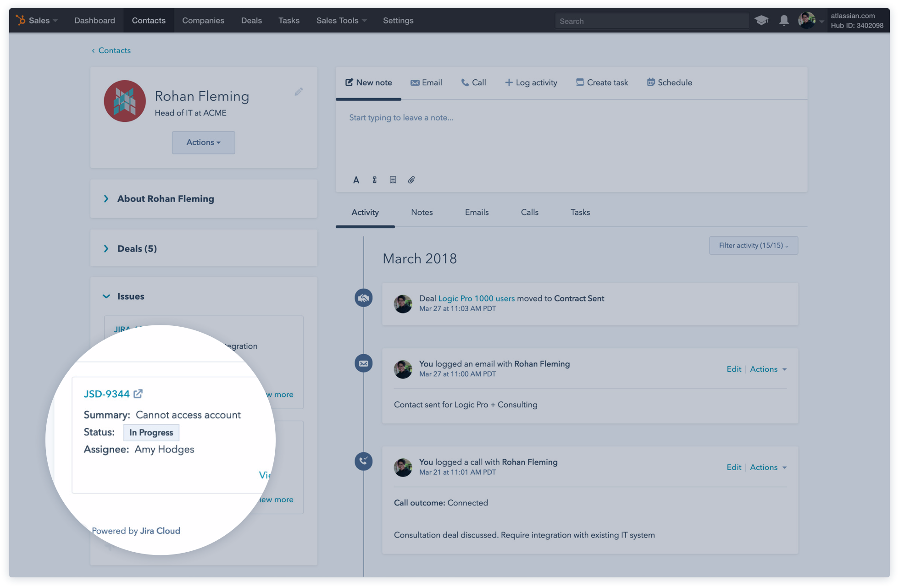Image resolution: width=899 pixels, height=587 pixels.
Task: Open Create task from the toolbar
Action: point(602,82)
